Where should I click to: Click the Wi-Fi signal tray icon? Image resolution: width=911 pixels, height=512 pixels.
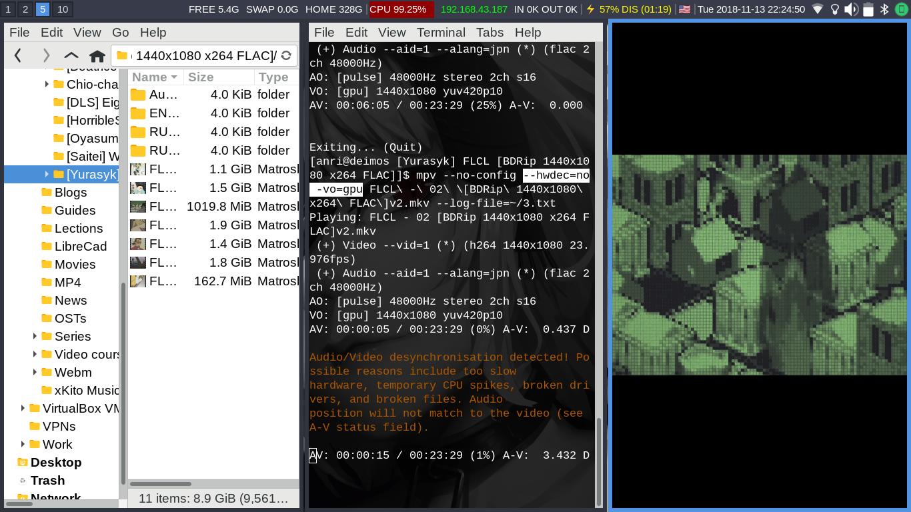tap(818, 9)
